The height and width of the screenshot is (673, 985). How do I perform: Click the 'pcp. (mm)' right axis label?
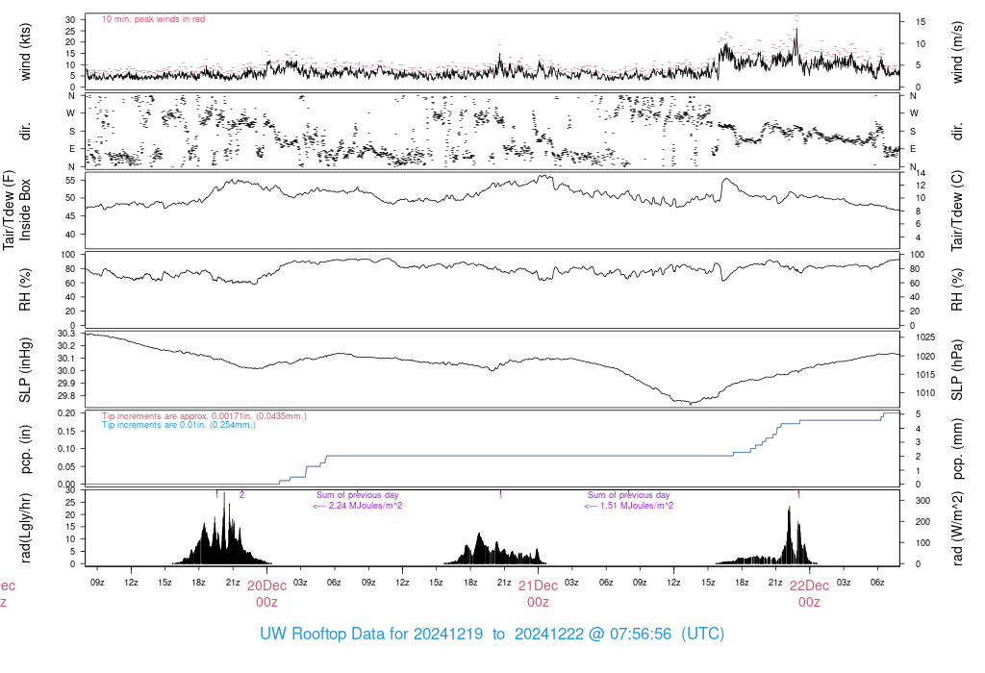pos(957,448)
